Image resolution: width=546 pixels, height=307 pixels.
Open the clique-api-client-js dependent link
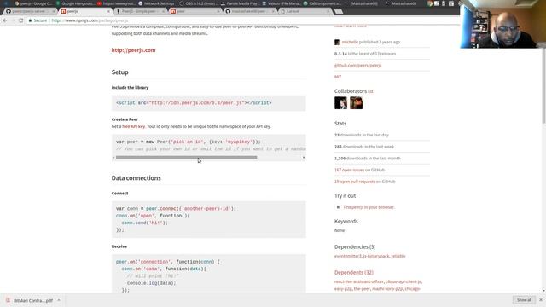point(404,281)
